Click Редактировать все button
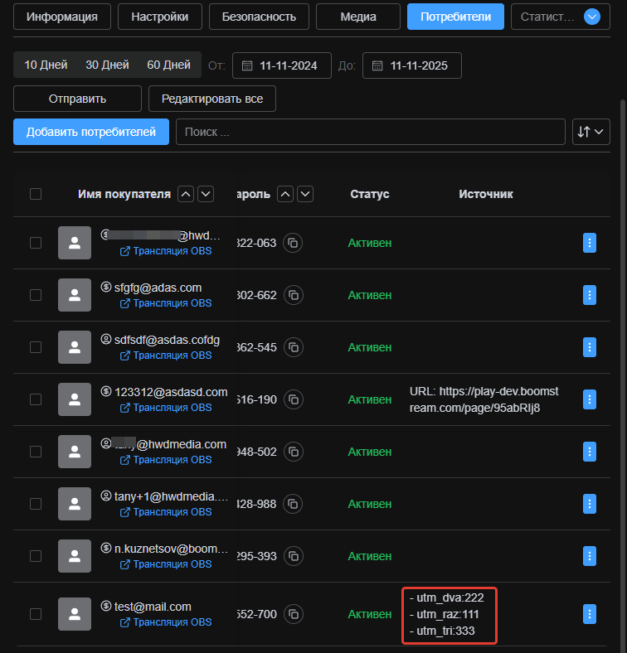This screenshot has width=627, height=653. pos(212,99)
